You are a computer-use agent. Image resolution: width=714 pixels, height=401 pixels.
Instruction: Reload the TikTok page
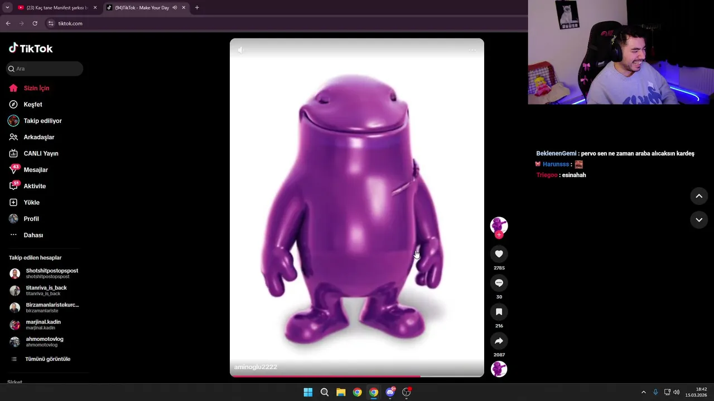tap(35, 23)
